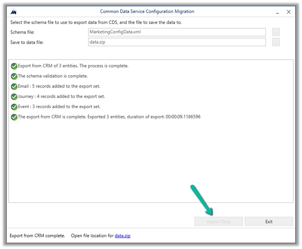
Task: Open the data.zip file location link
Action: [122, 236]
